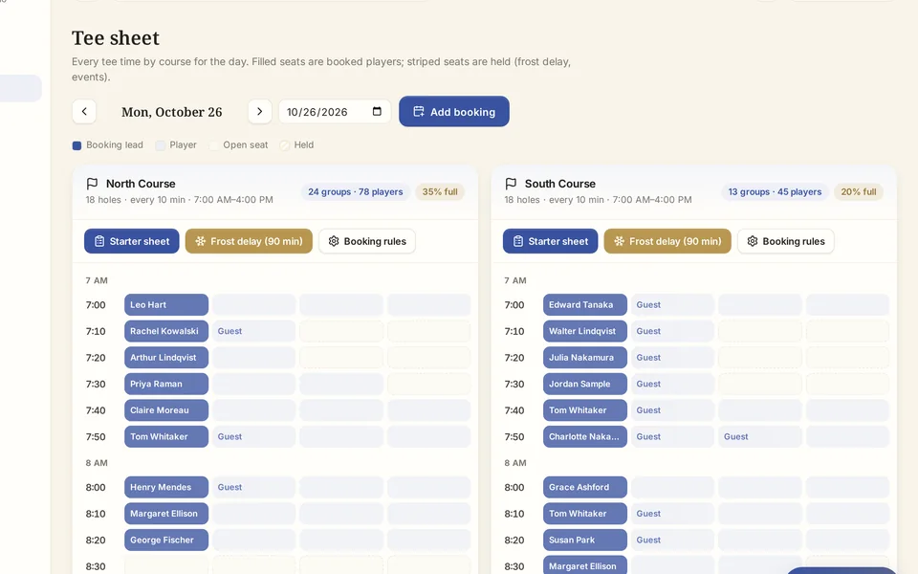Open George Fischer's 8:20 booking
918x574 pixels.
tap(166, 540)
